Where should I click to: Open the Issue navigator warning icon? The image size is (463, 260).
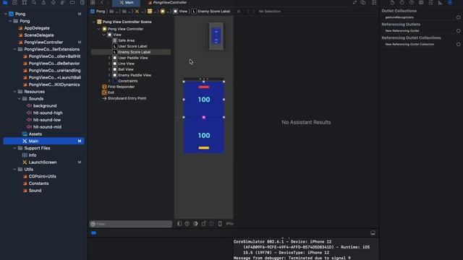[x=43, y=3]
